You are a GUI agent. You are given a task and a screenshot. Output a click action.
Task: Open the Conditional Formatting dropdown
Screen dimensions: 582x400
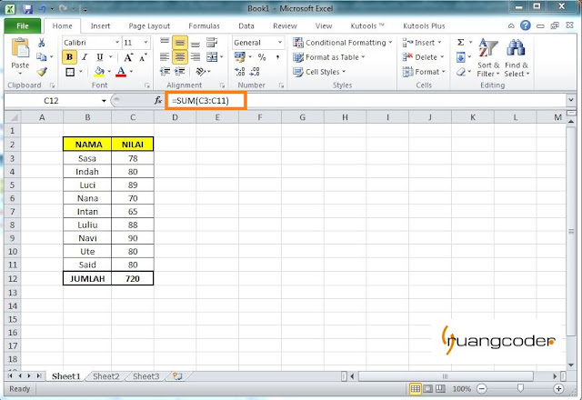[343, 43]
